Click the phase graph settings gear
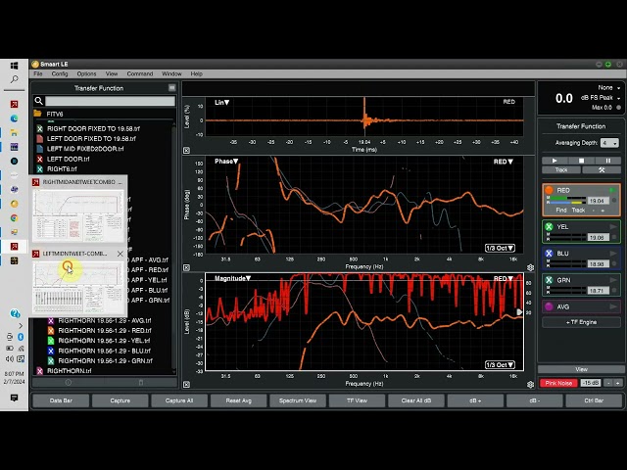Viewport: 627px width, 470px height. [530, 267]
